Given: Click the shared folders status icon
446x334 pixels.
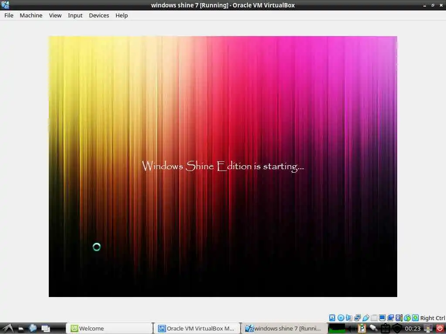Looking at the screenshot, I should click(x=374, y=318).
